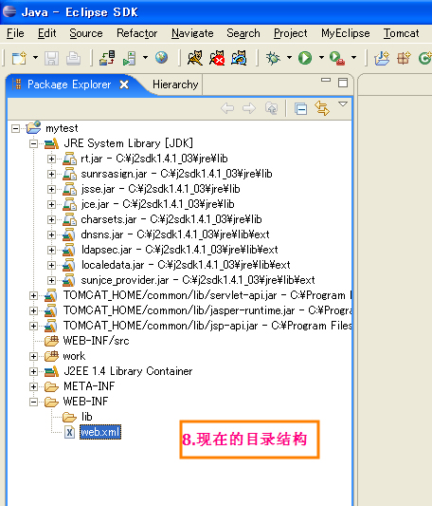
Task: Collapse the mytest project node
Action: 15,128
